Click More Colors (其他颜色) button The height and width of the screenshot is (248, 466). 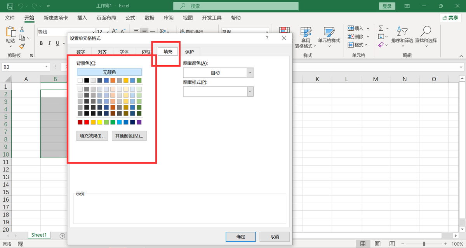tap(129, 136)
